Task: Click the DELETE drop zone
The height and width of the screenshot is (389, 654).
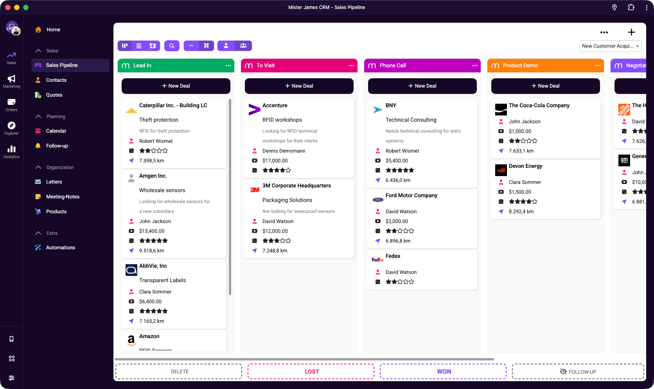Action: tap(179, 372)
